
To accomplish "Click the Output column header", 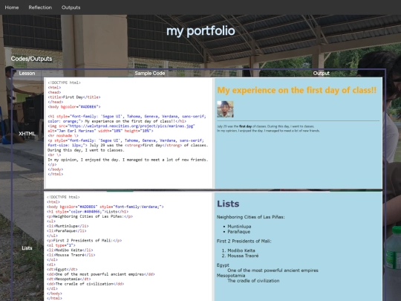I will tap(322, 73).
